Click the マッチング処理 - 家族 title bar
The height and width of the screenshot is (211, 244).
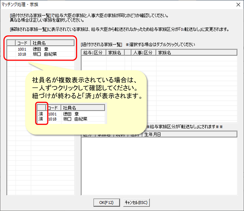click(109, 4)
